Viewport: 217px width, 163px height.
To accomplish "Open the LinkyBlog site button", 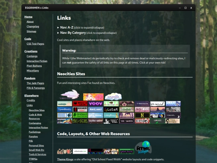I will 111,115.
